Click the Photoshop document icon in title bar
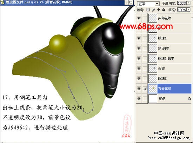193x143 pixels. [x=2, y=2]
